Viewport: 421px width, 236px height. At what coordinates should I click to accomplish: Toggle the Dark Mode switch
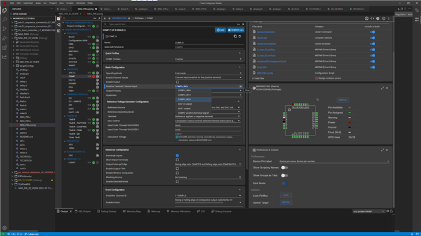click(x=285, y=183)
